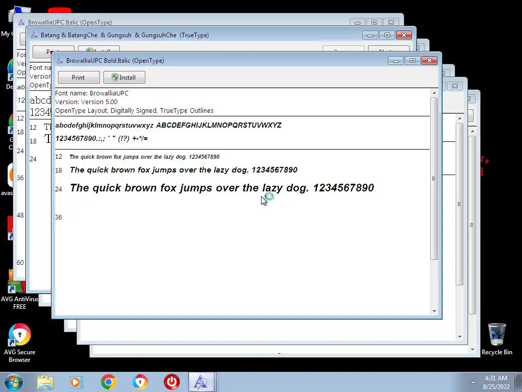
Task: Click the font icon in BrowalliaUPC Italic title bar
Action: 21,22
